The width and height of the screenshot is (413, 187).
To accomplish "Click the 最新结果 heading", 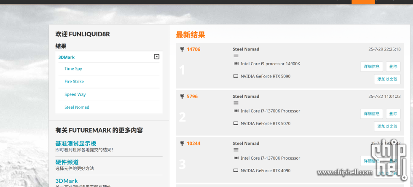I will [190, 35].
